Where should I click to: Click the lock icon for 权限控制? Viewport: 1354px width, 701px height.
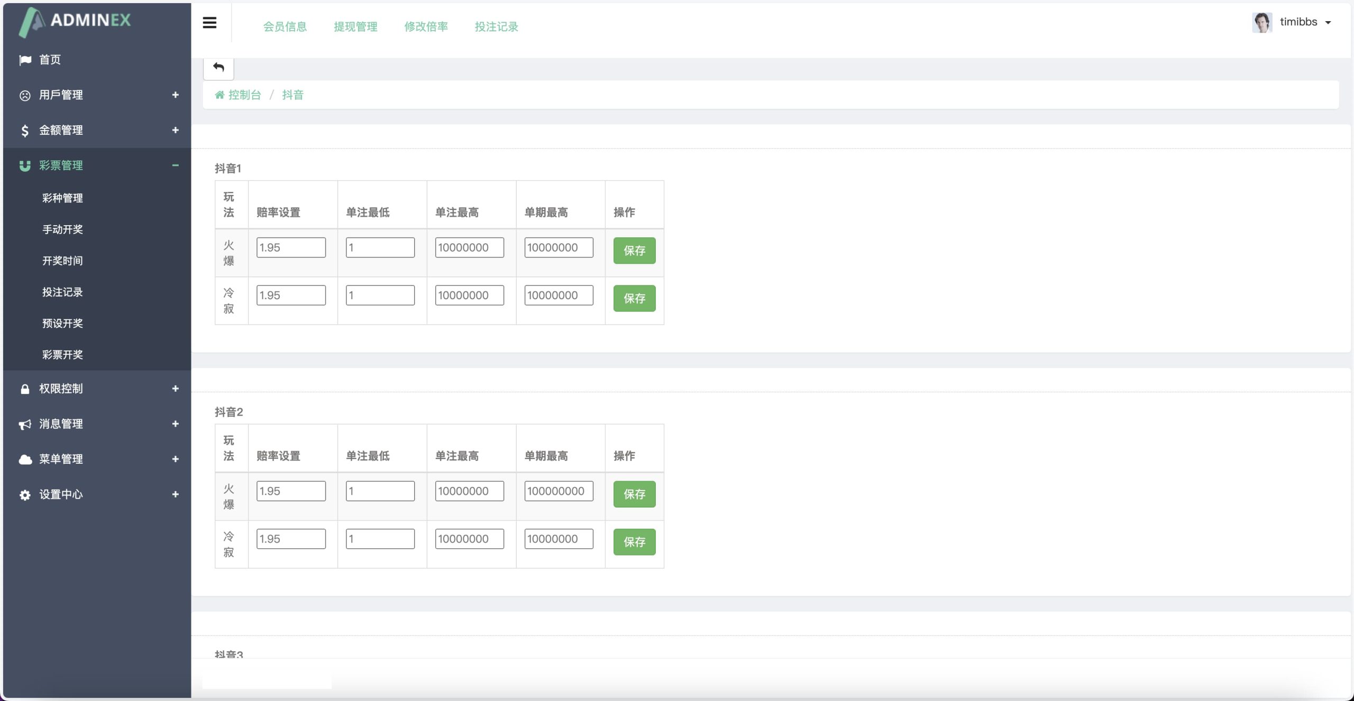tap(25, 389)
